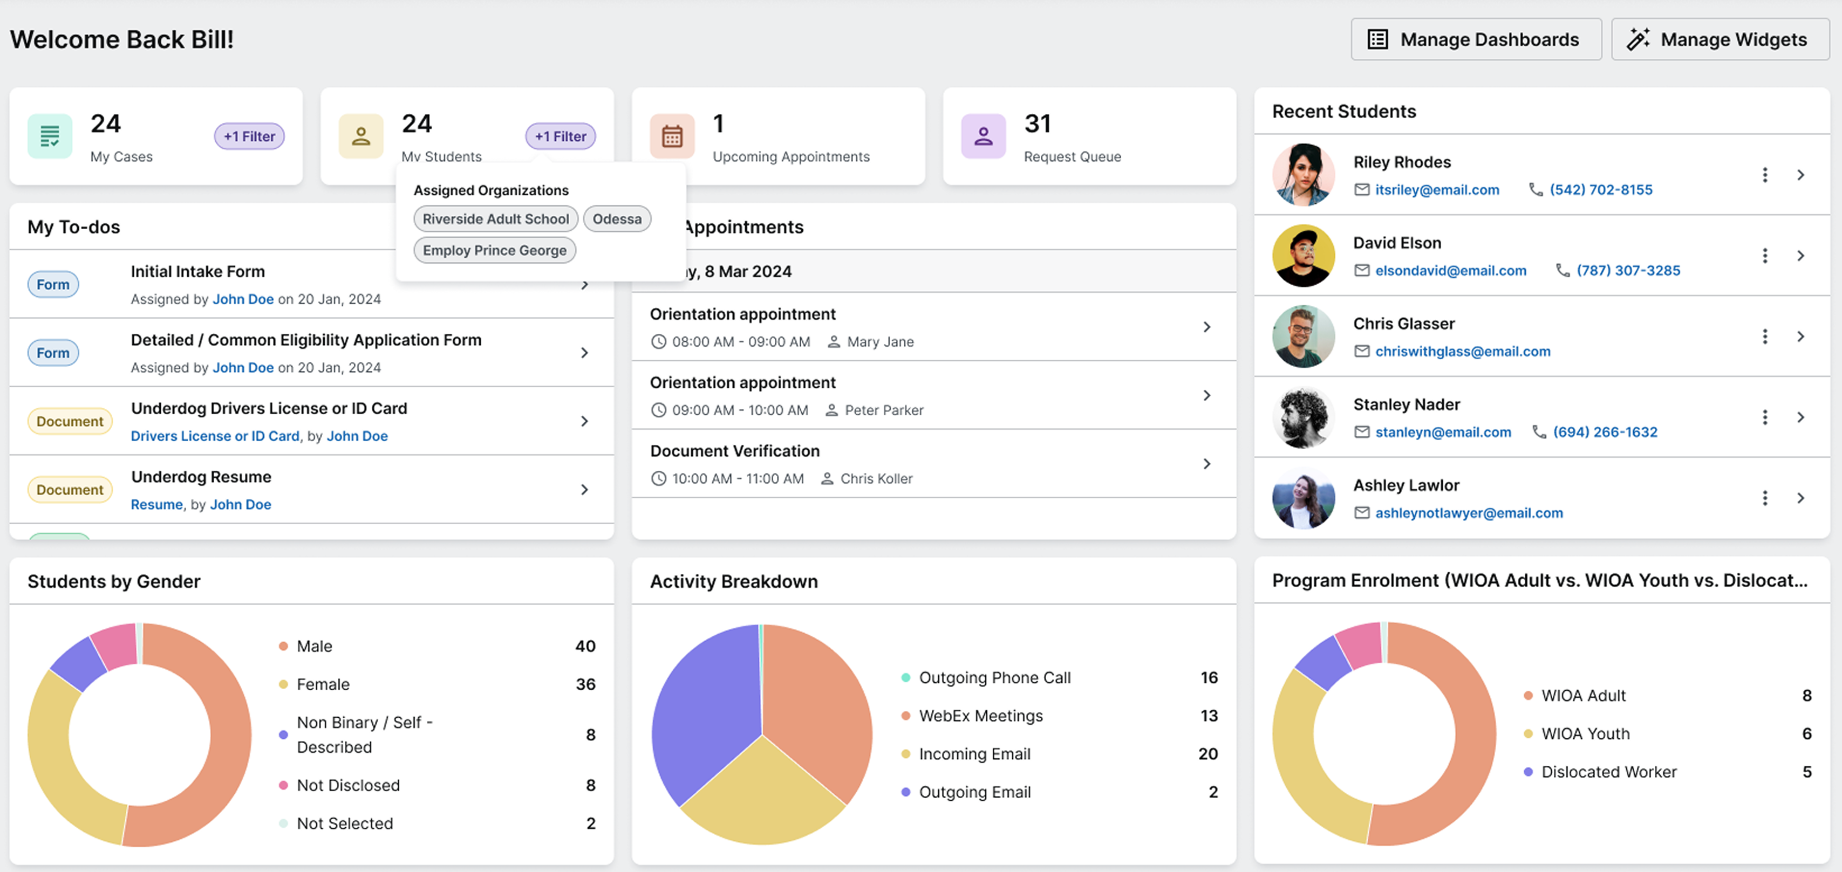Click the Upcoming Appointments calendar icon
The height and width of the screenshot is (872, 1842).
coord(672,136)
